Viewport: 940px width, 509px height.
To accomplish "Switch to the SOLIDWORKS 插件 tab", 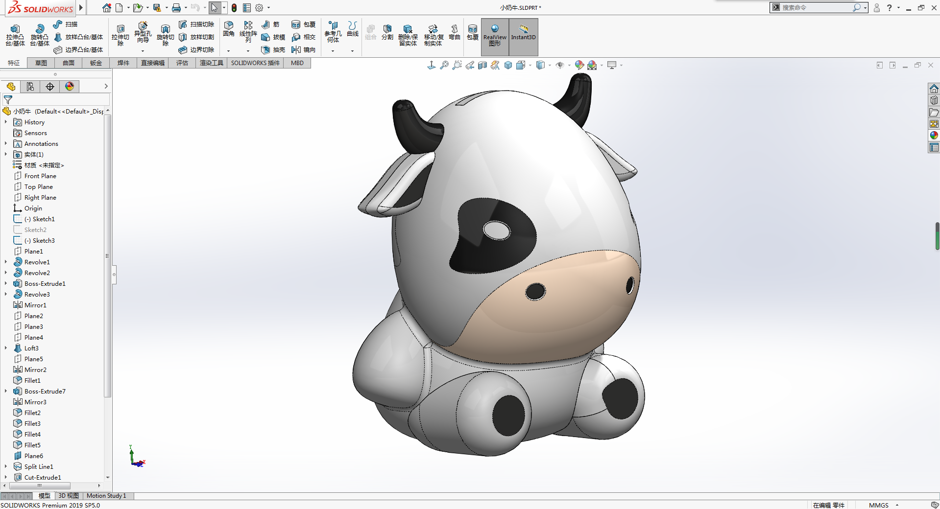I will click(x=255, y=63).
